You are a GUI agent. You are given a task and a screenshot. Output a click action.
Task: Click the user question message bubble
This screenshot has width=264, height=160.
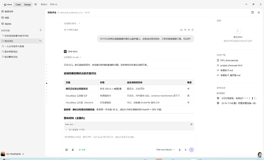click(x=145, y=39)
